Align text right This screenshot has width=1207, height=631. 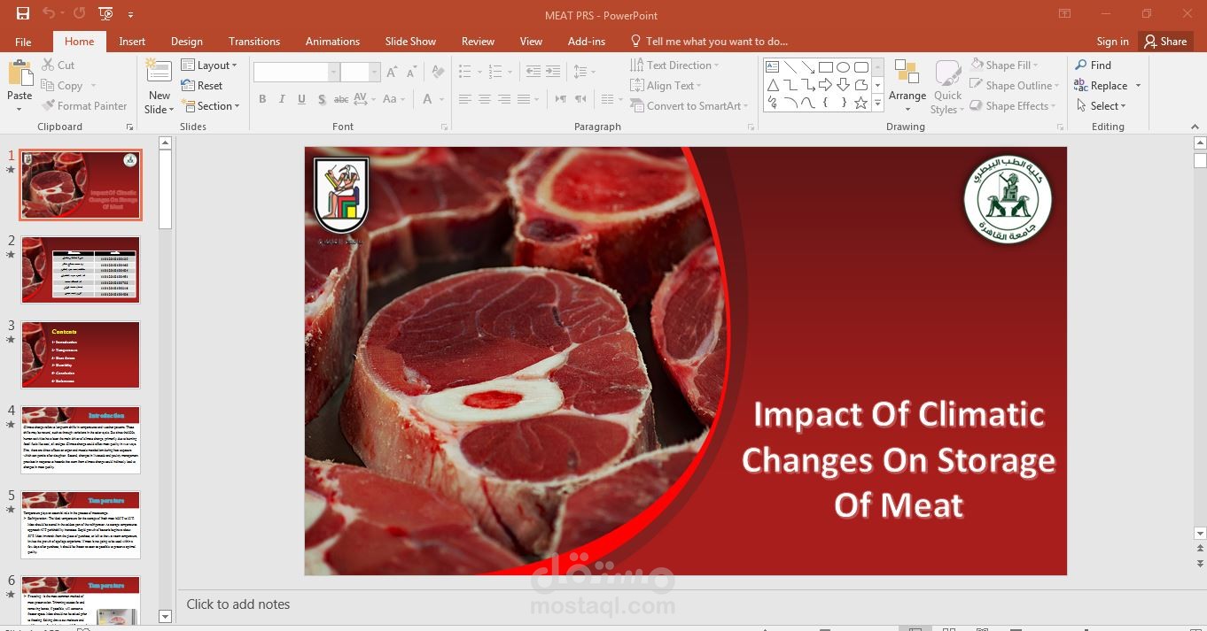coord(504,99)
